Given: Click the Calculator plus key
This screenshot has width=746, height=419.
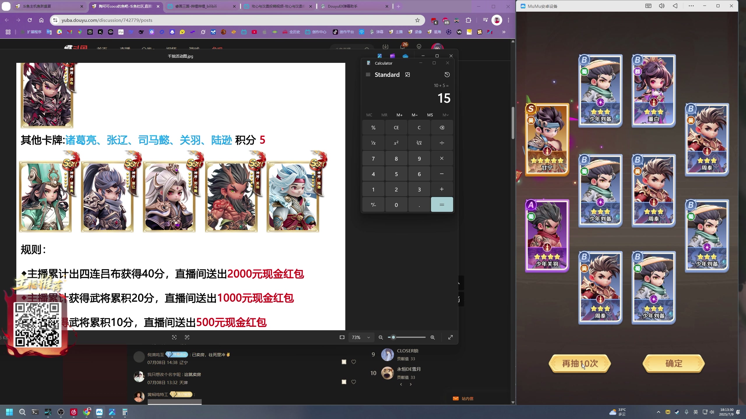Looking at the screenshot, I should [442, 189].
